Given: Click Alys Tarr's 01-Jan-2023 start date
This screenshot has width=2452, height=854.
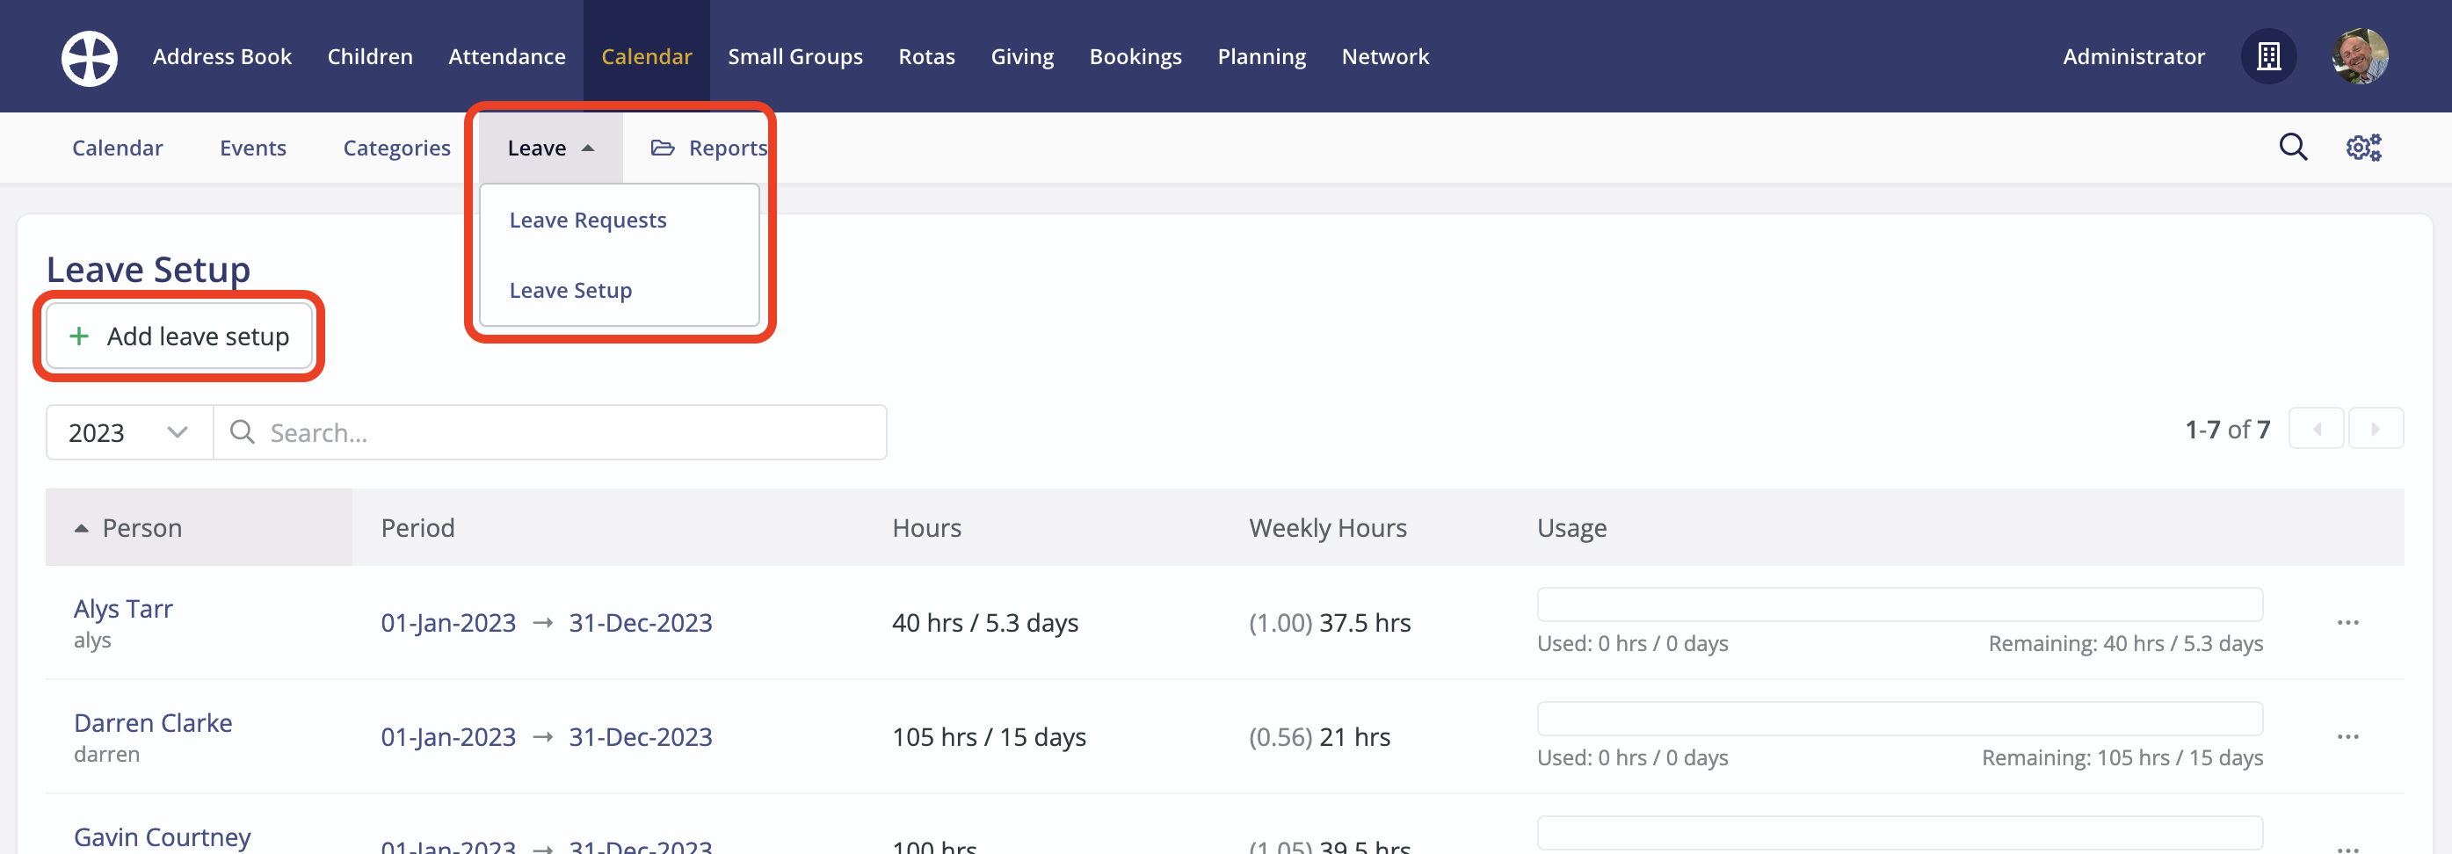Looking at the screenshot, I should 448,623.
